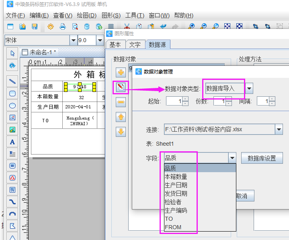This screenshot has height=240, width=289.
Task: Click the 数据库设置 button
Action: [x=262, y=158]
